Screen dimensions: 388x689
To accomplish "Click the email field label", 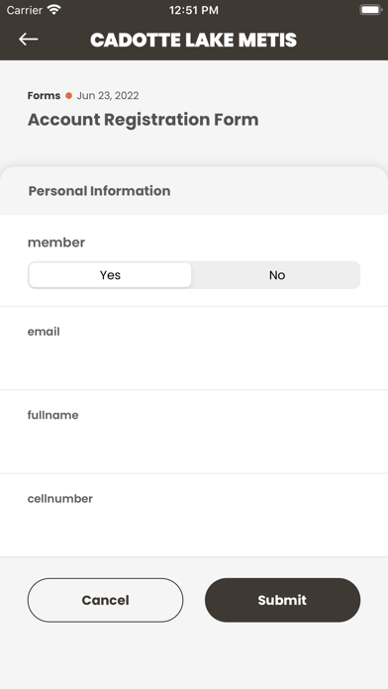I will [44, 332].
